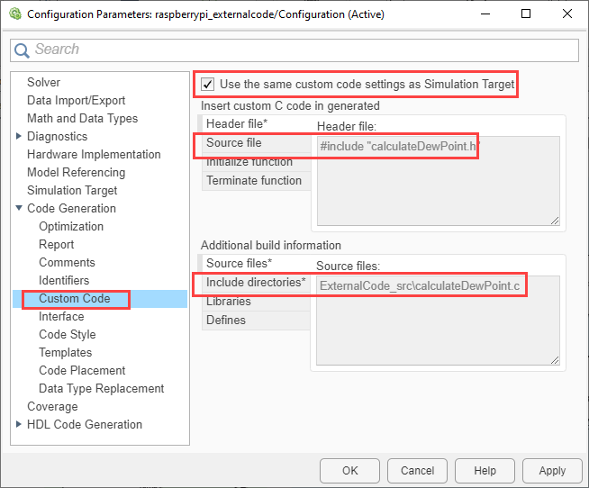Expand the HDL Code Generation node
589x488 pixels.
19,425
